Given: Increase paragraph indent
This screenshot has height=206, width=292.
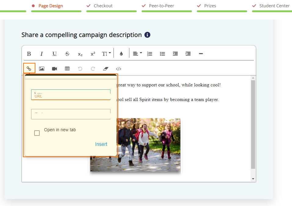Looking at the screenshot, I should 188,54.
